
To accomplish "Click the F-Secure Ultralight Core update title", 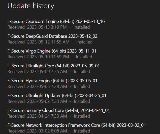I will pos(53,66).
